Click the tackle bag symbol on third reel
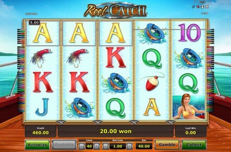The width and height of the screenshot is (231, 152). coord(116,83)
